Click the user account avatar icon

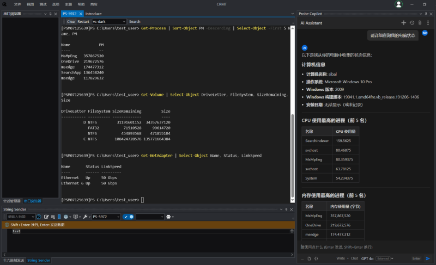point(398,4)
